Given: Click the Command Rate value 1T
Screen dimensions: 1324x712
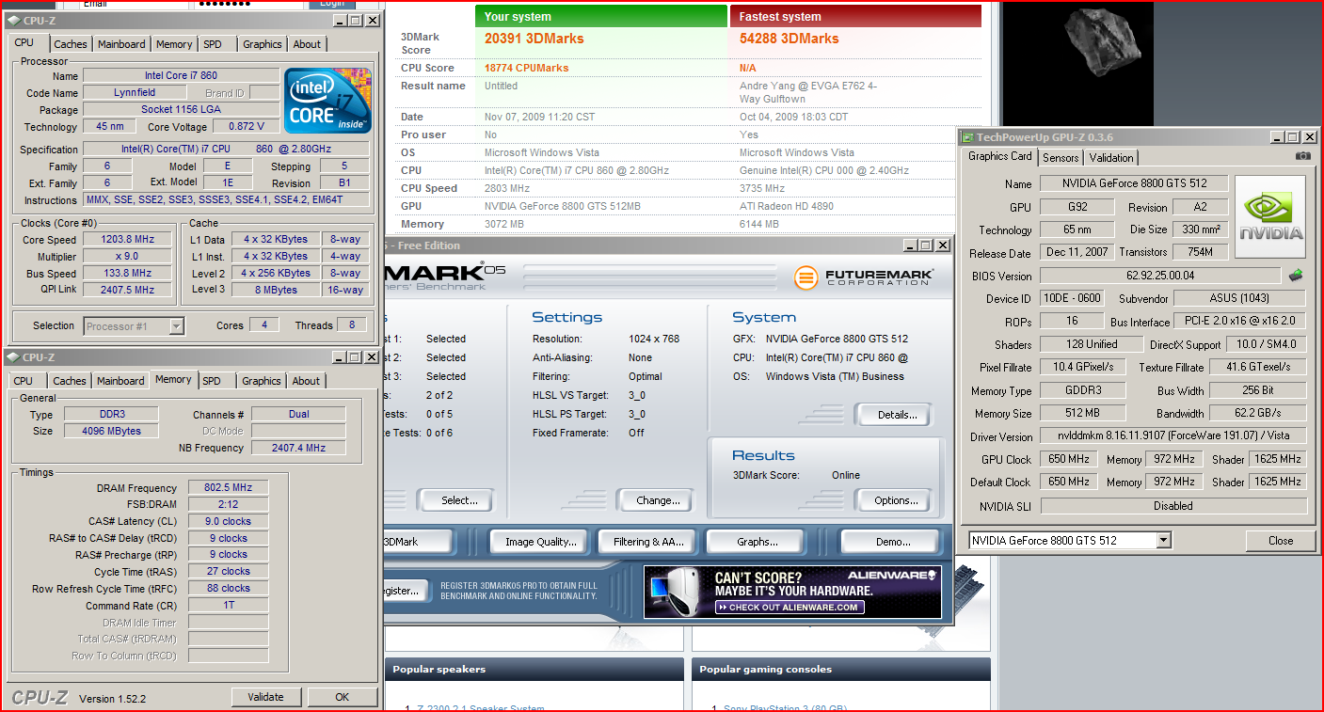Looking at the screenshot, I should pos(228,605).
